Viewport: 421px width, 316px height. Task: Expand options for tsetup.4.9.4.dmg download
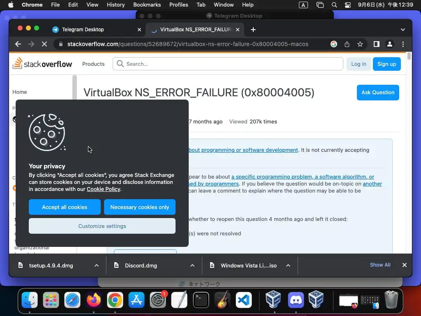pyautogui.click(x=96, y=265)
